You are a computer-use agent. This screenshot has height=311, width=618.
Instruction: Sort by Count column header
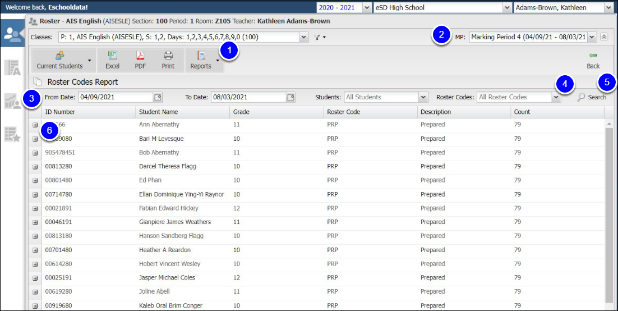coord(557,112)
